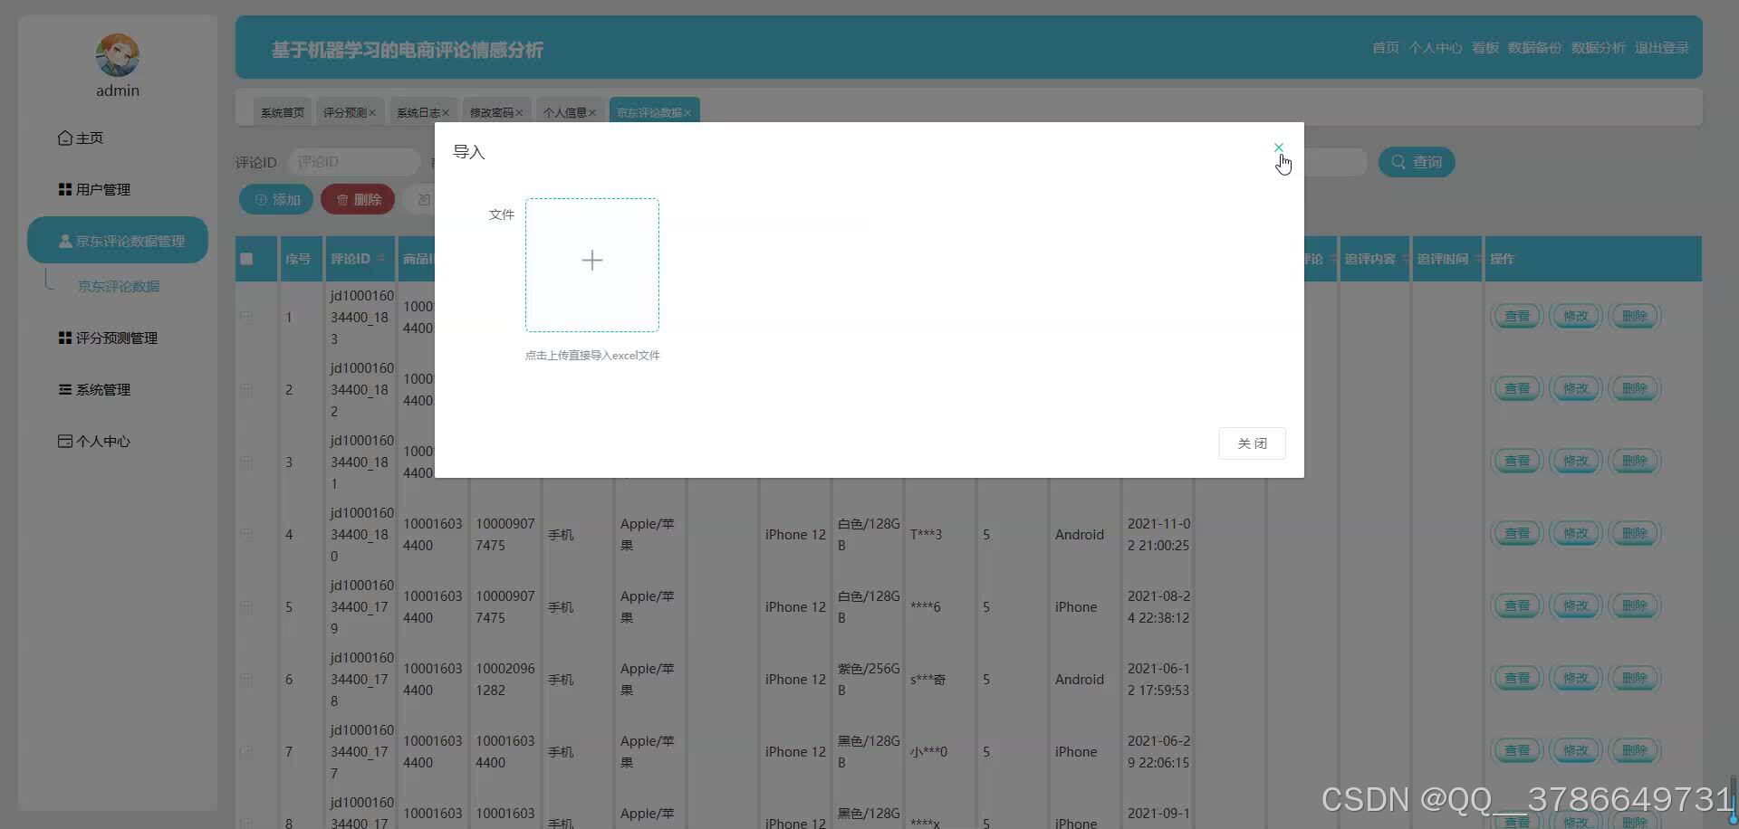Click the 紫色/256GB color cell
The width and height of the screenshot is (1739, 829).
tap(868, 680)
